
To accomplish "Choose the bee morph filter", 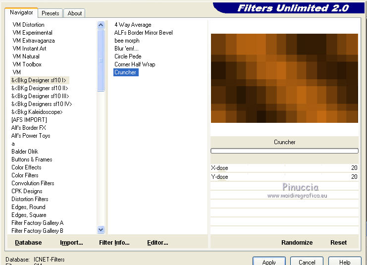I will pyautogui.click(x=127, y=41).
